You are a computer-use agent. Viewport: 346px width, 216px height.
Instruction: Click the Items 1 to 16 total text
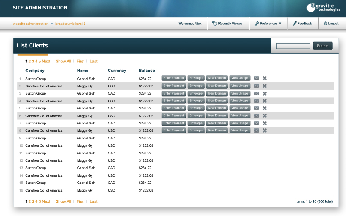(x=314, y=201)
